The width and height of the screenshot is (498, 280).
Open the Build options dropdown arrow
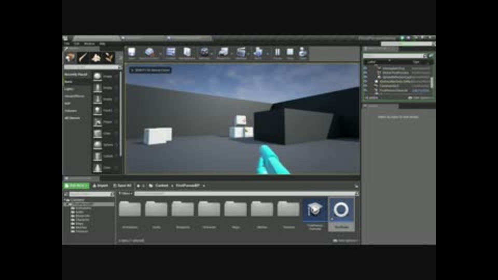tap(268, 53)
